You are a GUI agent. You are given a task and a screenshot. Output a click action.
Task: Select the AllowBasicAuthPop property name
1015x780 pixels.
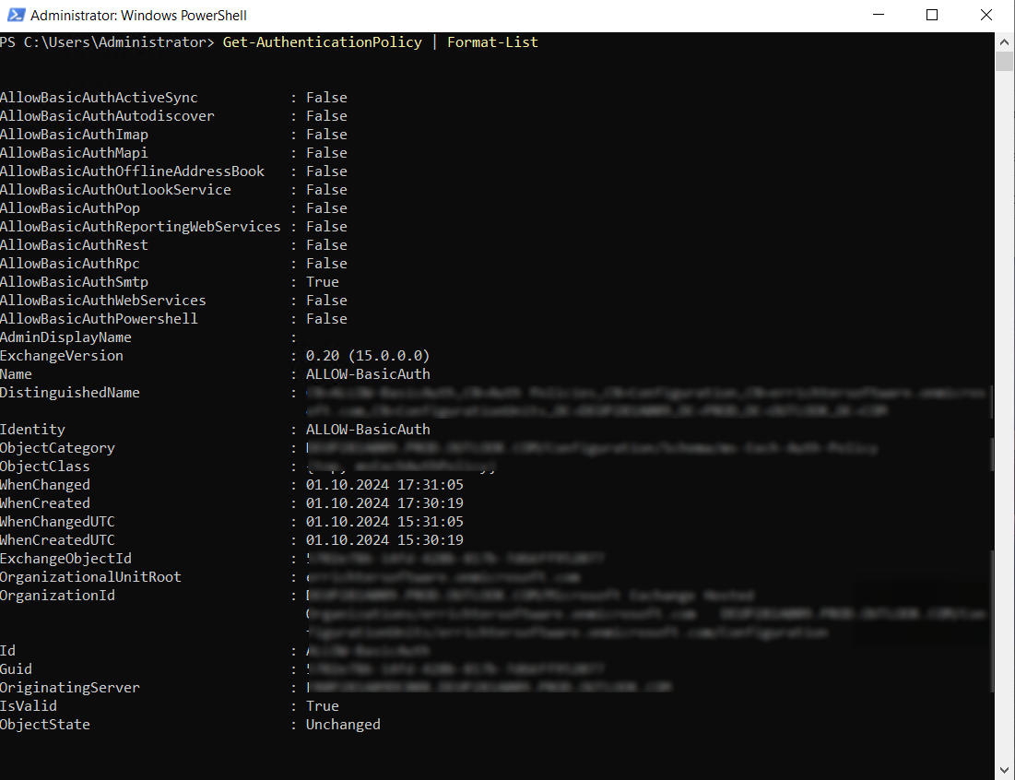pos(70,208)
